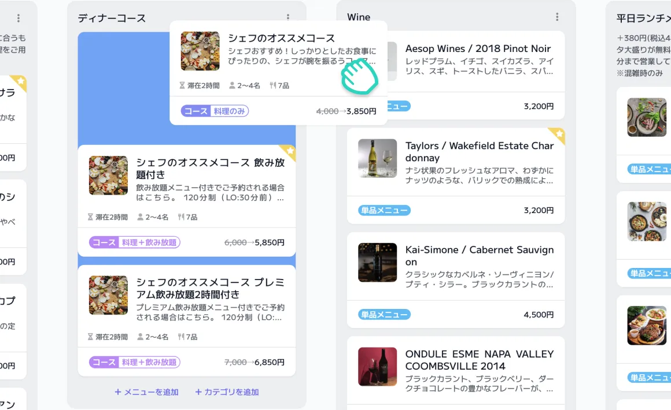
Task: Click the star badge on the leftmost partial card
Action: point(20,82)
